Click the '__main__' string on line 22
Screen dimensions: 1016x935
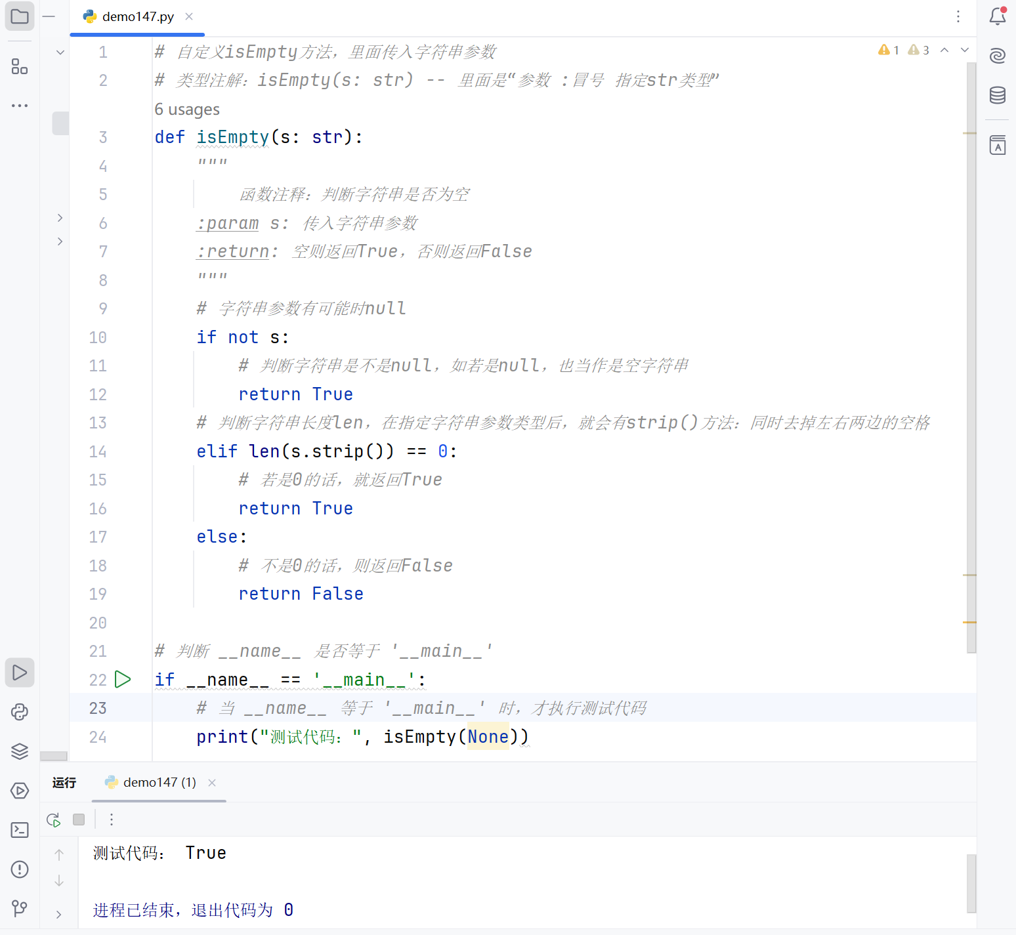click(364, 680)
